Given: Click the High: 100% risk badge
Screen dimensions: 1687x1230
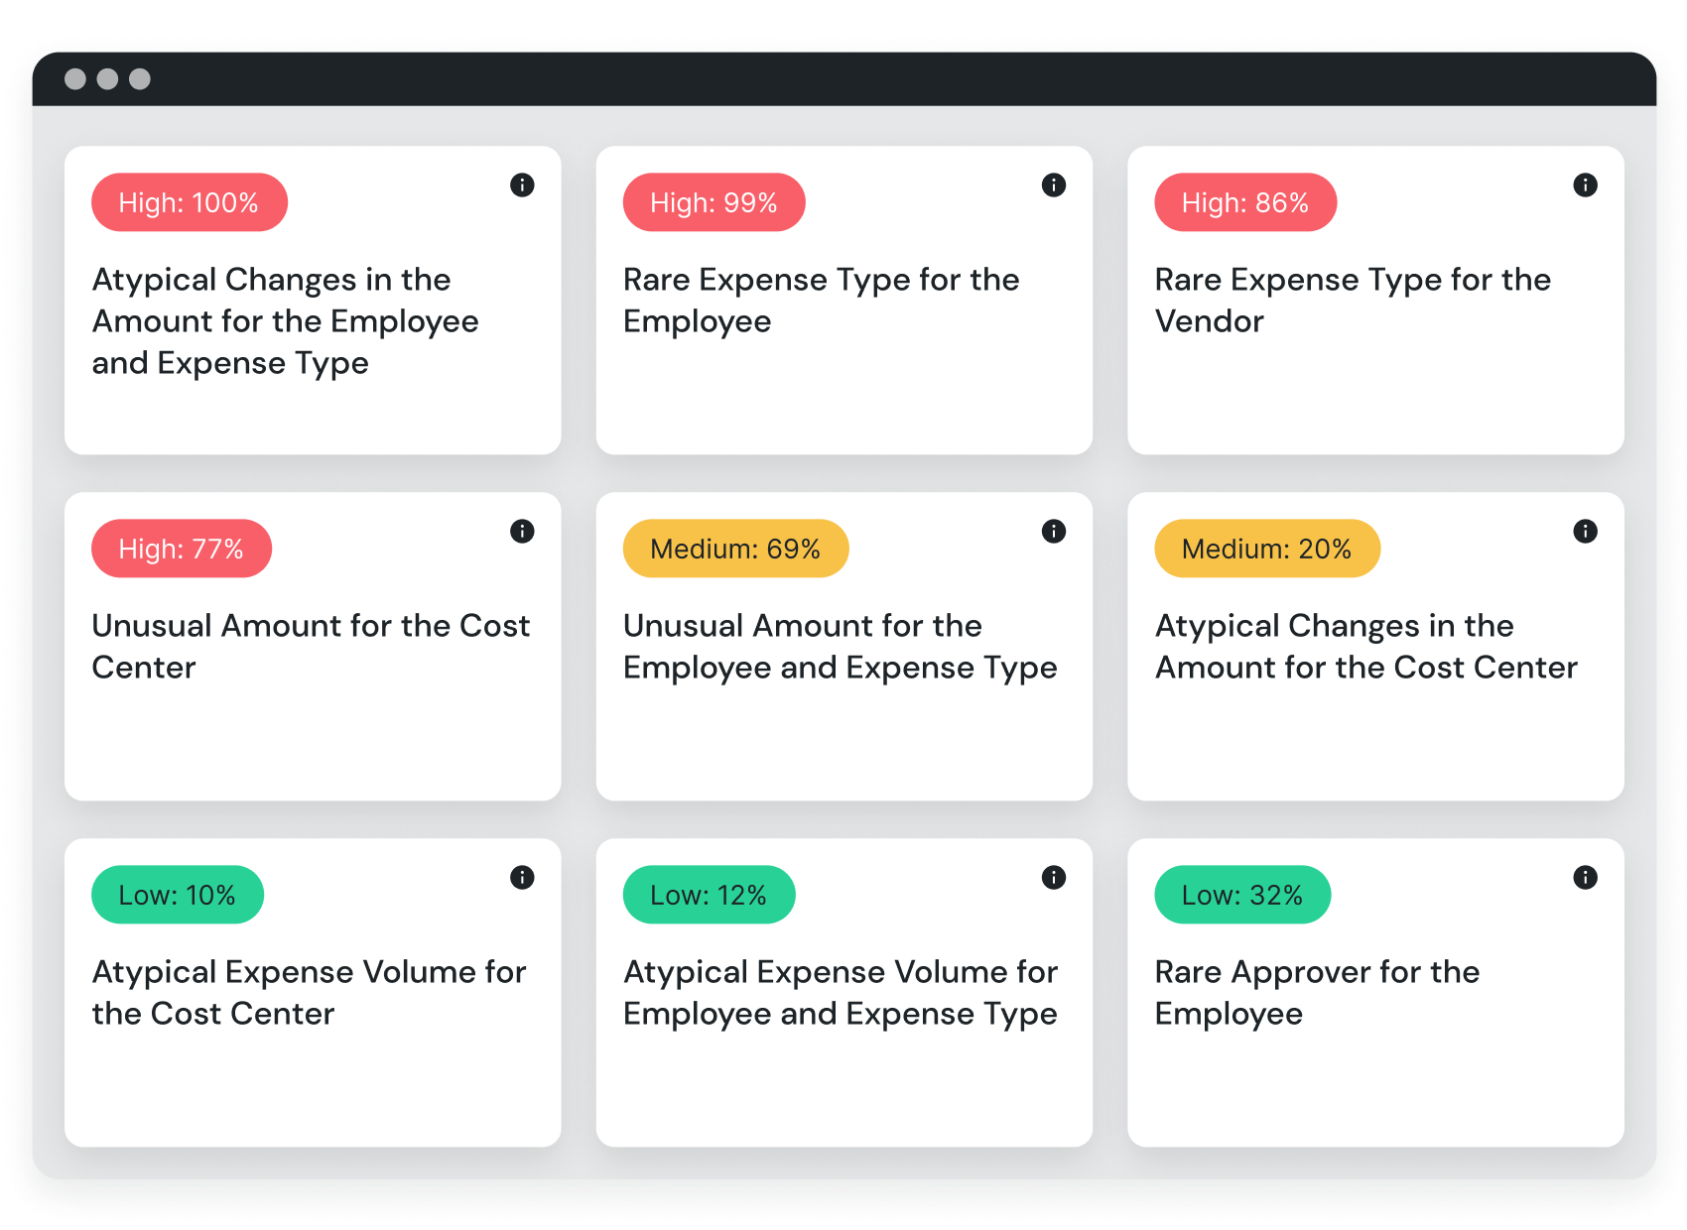Looking at the screenshot, I should 190,202.
